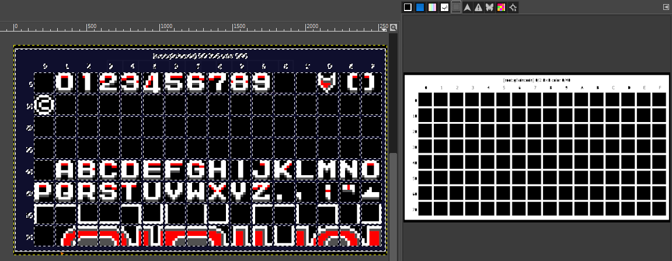Open the dock tab configuration menu arrow

coord(666,7)
